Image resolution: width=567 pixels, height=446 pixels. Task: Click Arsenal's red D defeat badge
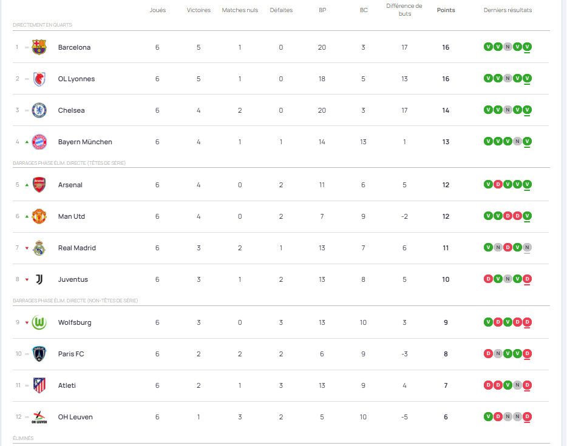[498, 185]
